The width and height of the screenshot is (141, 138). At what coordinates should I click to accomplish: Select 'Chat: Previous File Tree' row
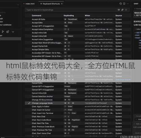tap(78, 130)
